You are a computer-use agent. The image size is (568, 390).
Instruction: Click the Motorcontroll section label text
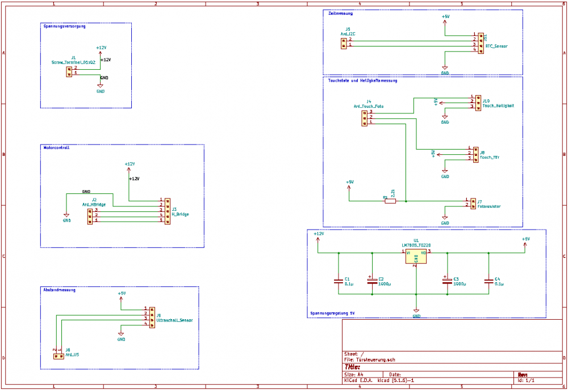(57, 147)
